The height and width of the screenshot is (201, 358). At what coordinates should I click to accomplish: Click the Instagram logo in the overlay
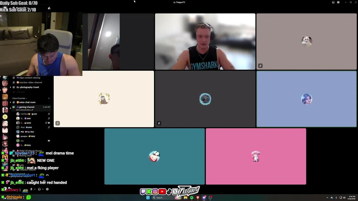155,192
